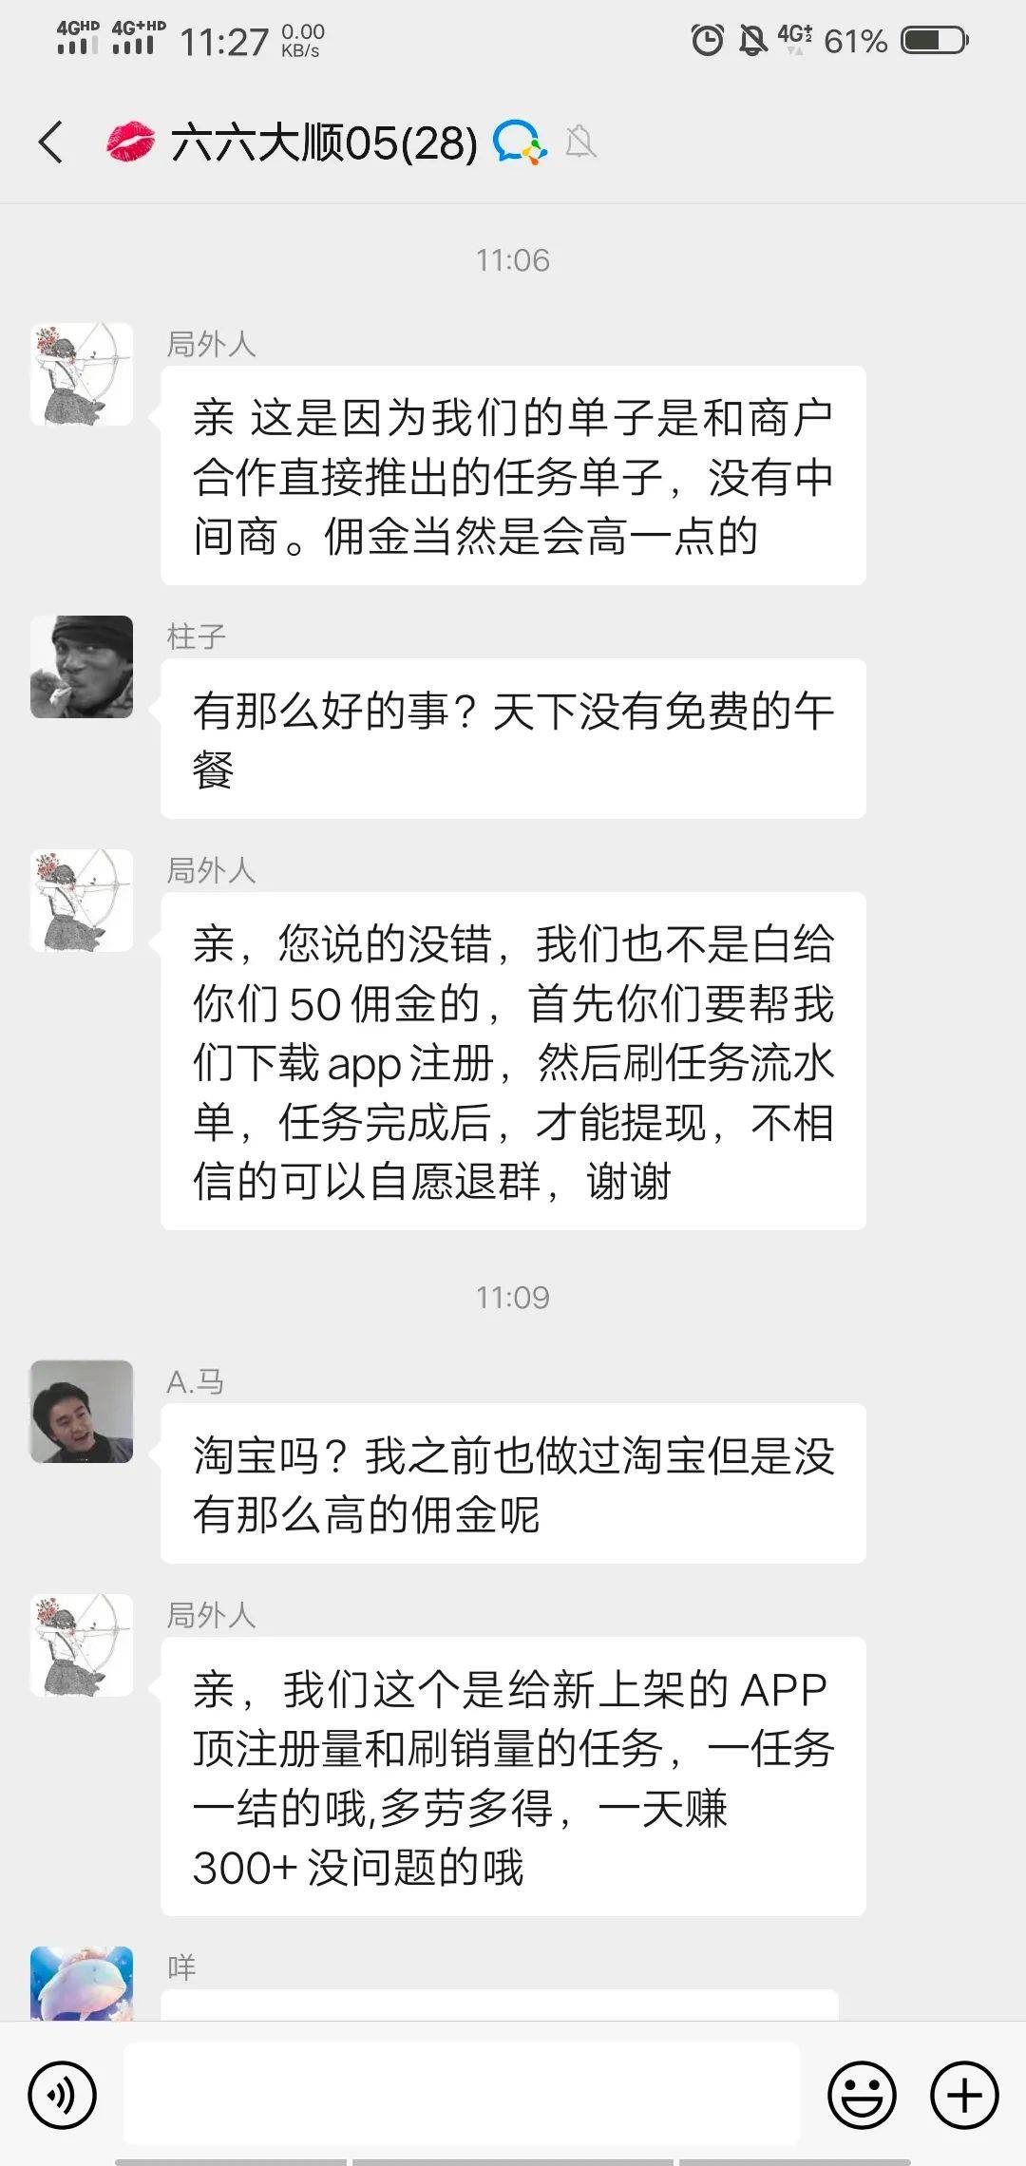This screenshot has height=2166, width=1026.
Task: Tap the battery indicator in status bar
Action: point(935,40)
